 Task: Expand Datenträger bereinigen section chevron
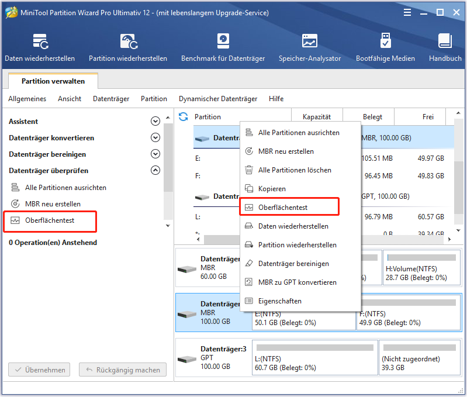pos(155,154)
